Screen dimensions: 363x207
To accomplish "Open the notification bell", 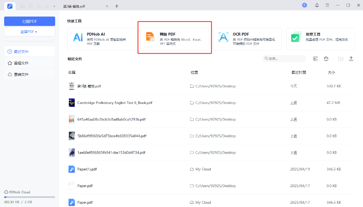I will (x=317, y=5).
